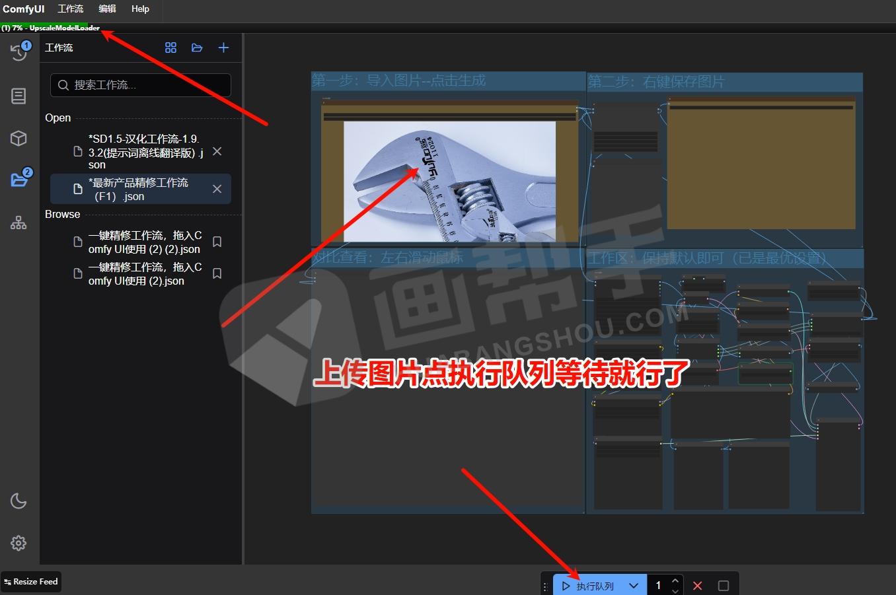Click the 搜索工作流 search field
This screenshot has height=595, width=896.
tap(141, 85)
